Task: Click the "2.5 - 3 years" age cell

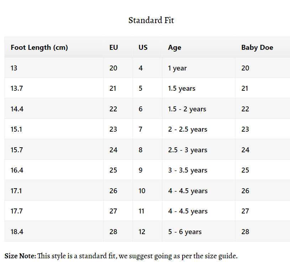Action: pyautogui.click(x=188, y=150)
